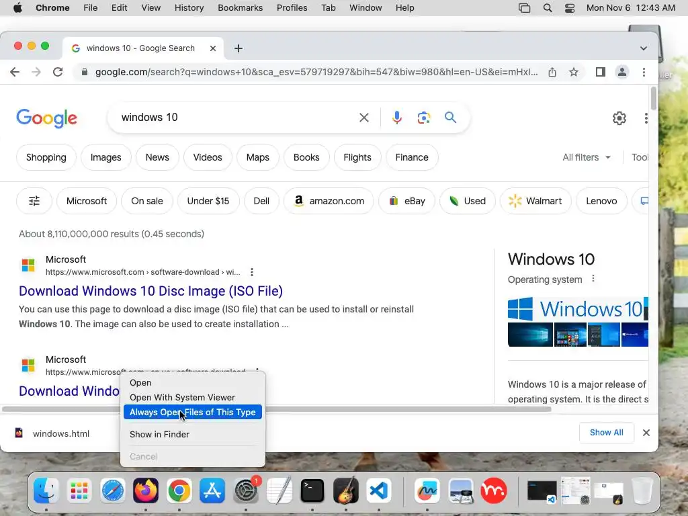Image resolution: width=688 pixels, height=516 pixels.
Task: Open Visual Studio Code from the dock
Action: coord(379,490)
